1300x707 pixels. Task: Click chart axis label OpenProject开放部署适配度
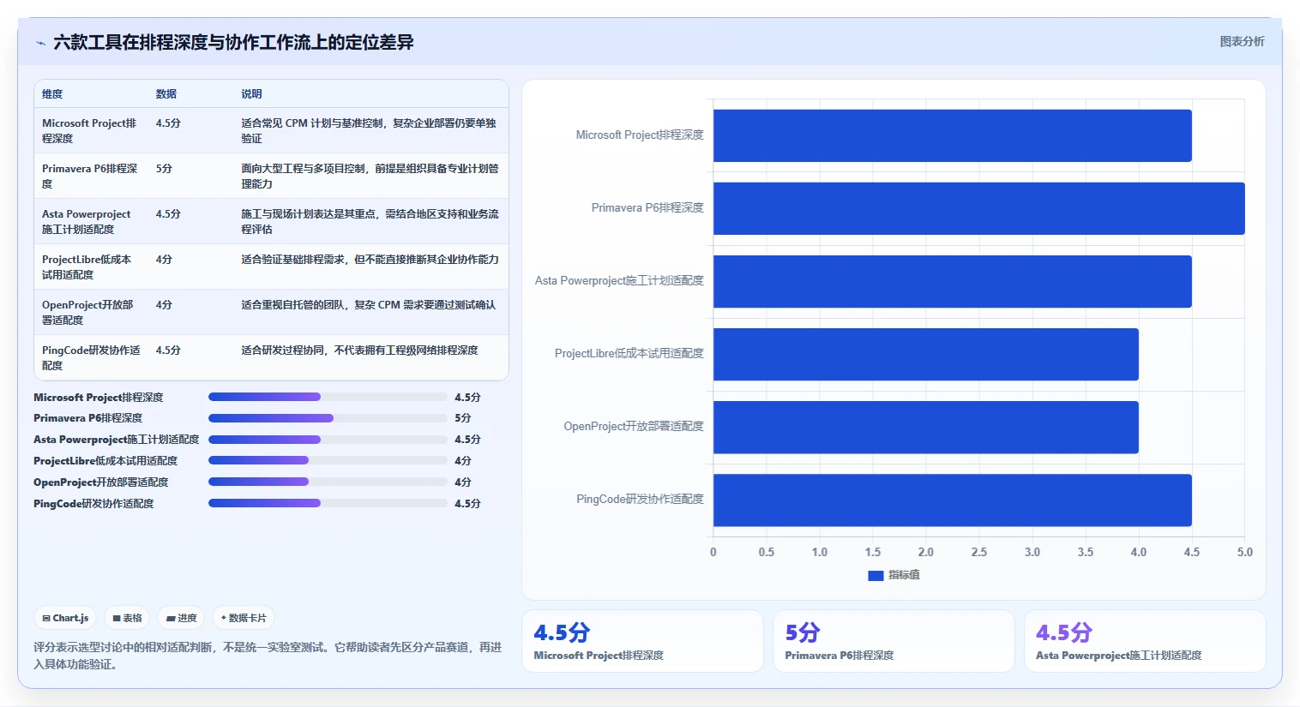pyautogui.click(x=634, y=427)
